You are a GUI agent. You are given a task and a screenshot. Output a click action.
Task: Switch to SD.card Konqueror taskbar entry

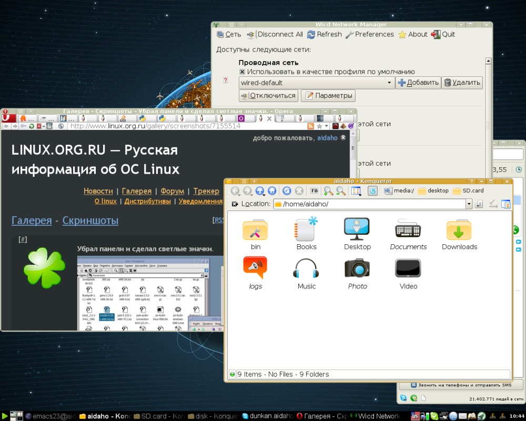pos(159,416)
